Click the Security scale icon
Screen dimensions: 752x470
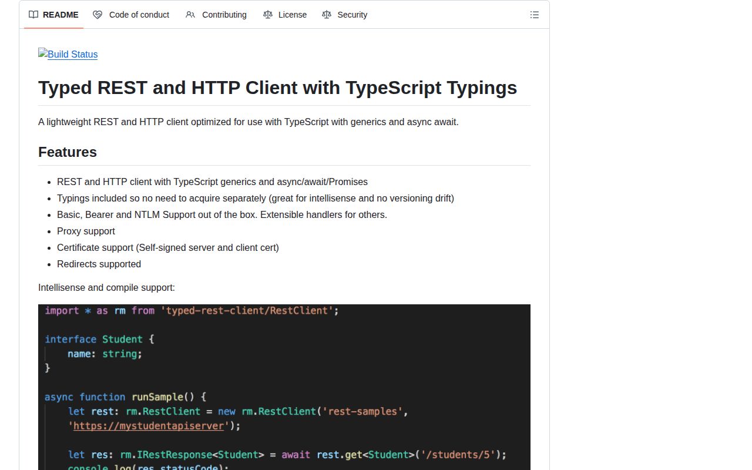coord(327,15)
